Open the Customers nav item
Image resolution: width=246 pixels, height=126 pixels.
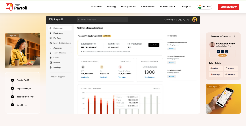point(148,7)
